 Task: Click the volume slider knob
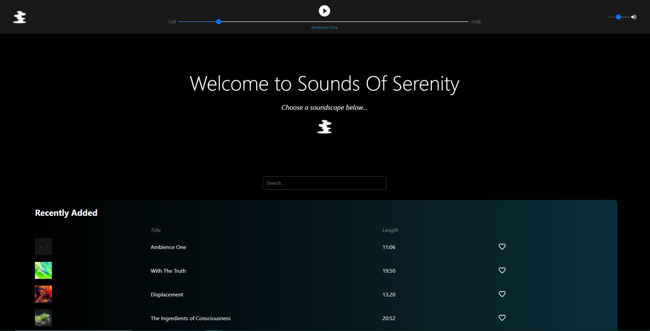pyautogui.click(x=618, y=17)
